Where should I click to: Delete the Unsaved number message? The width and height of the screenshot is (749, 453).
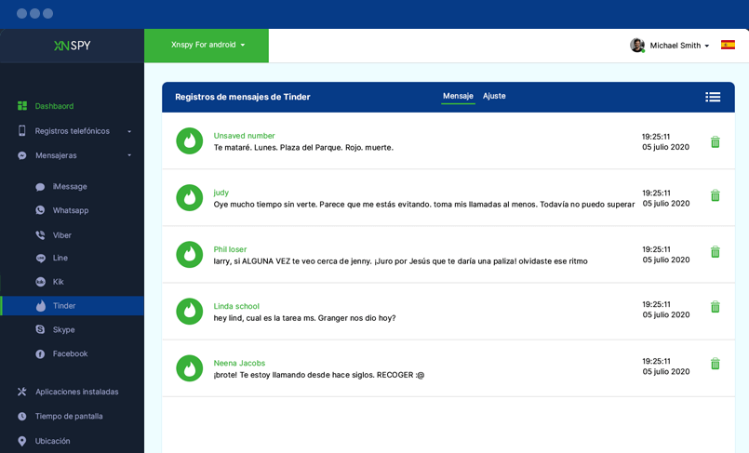(x=715, y=142)
